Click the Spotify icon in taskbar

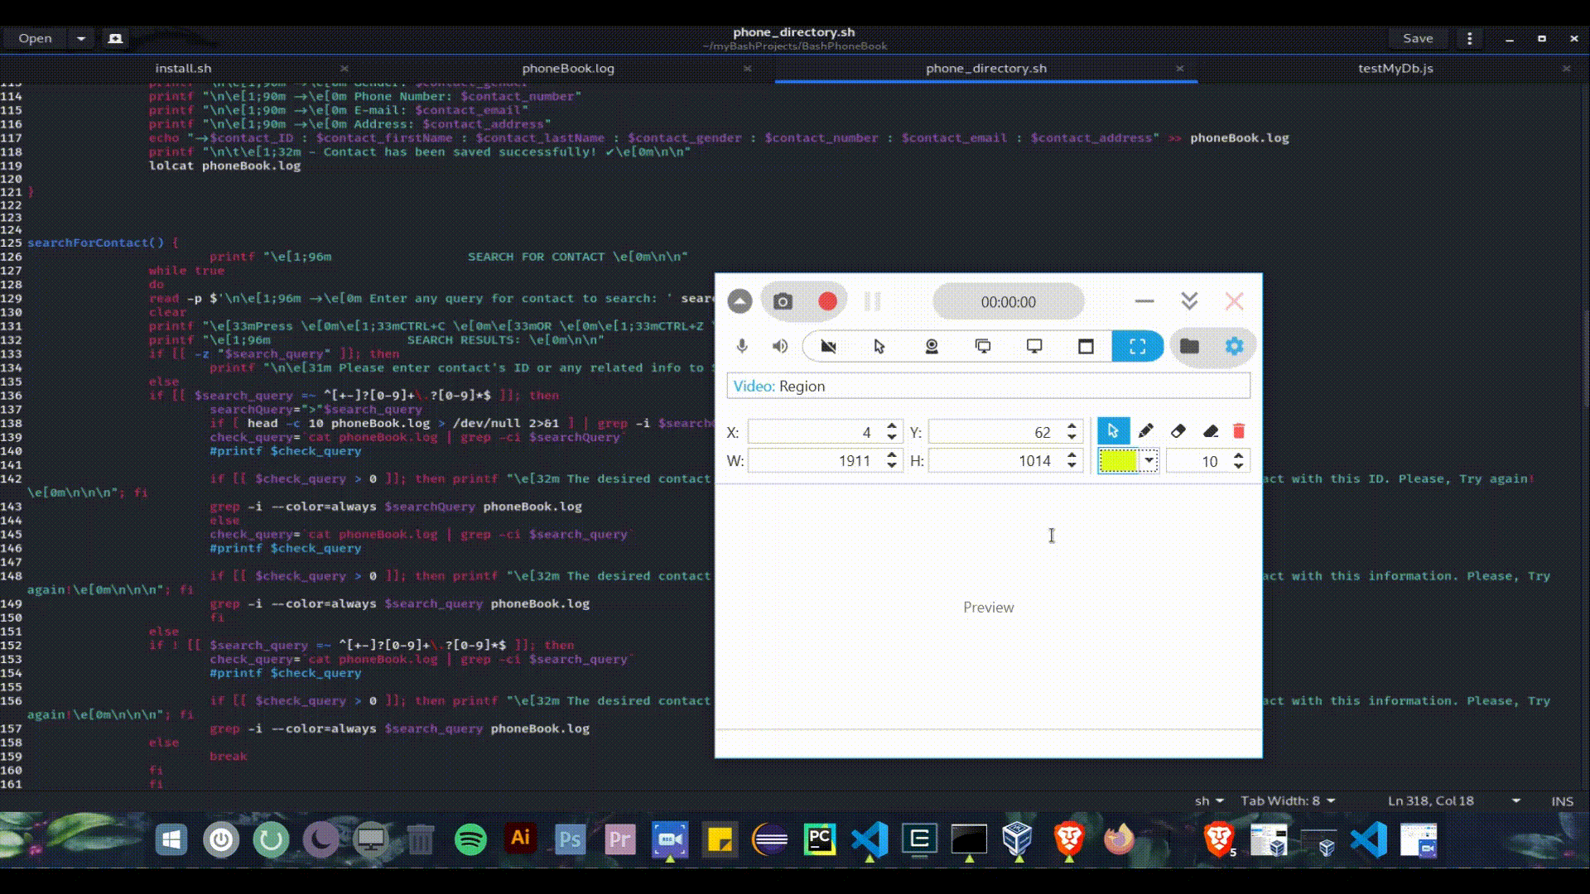[x=470, y=839]
